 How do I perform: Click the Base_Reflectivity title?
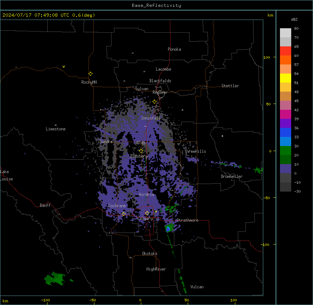pyautogui.click(x=156, y=5)
